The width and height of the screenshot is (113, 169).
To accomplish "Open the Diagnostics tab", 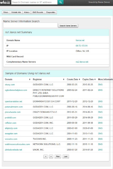I will (x=51, y=12).
